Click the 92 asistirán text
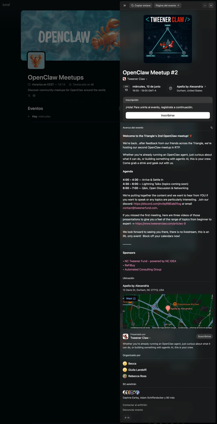Screen dimensions: 217x424 pyautogui.click(x=129, y=384)
